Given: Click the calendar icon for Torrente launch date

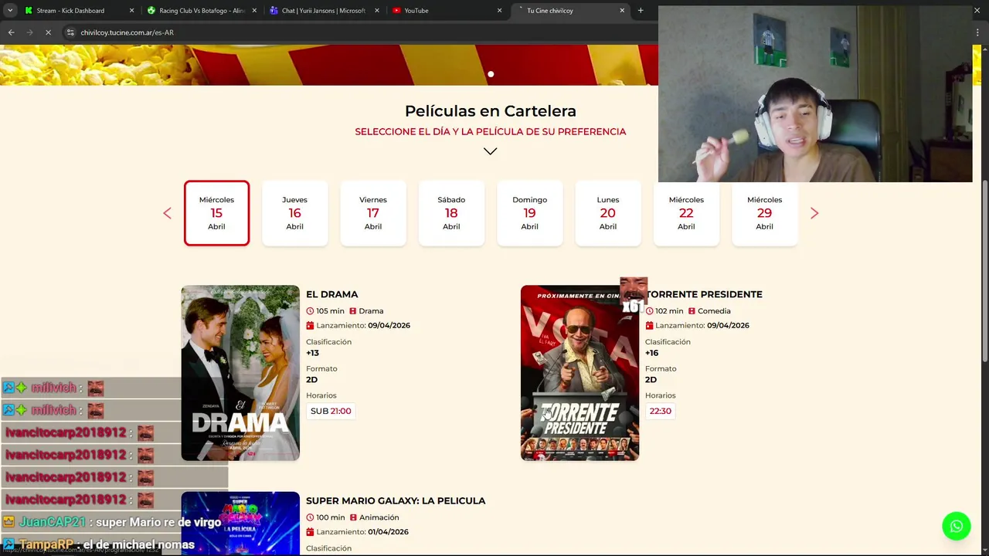Looking at the screenshot, I should pos(649,326).
